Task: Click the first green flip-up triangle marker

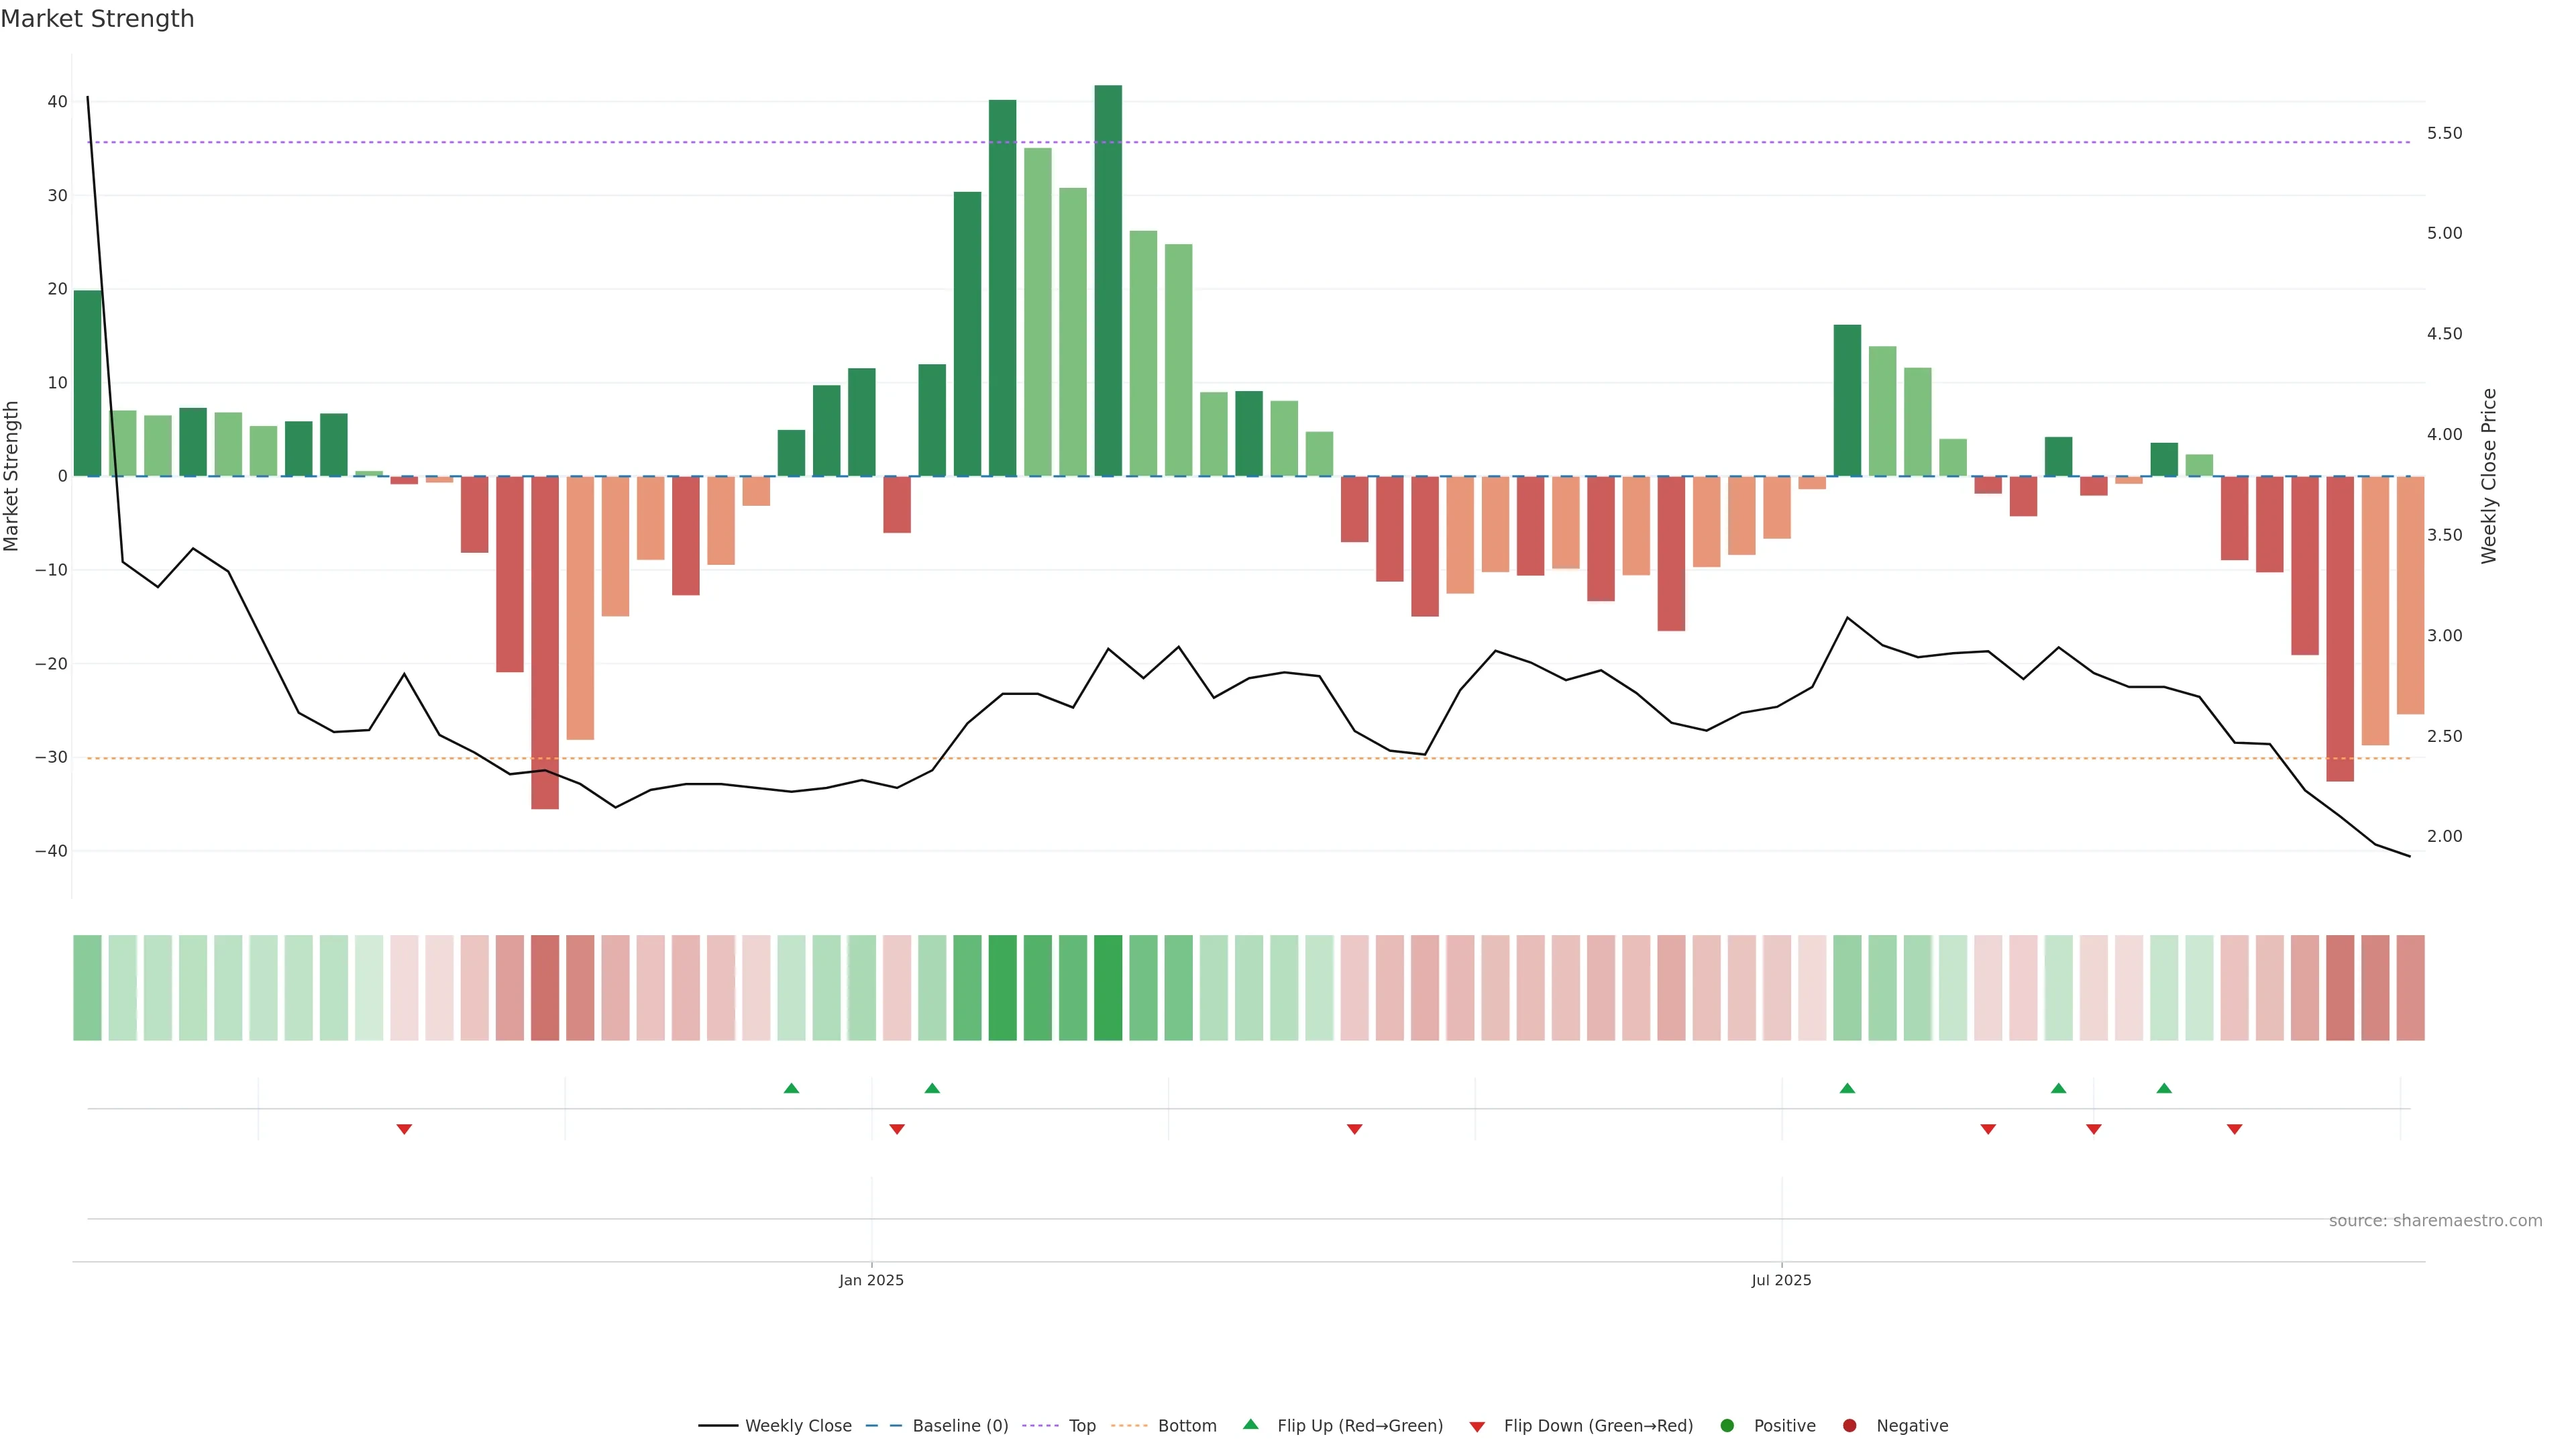Action: tap(791, 1088)
